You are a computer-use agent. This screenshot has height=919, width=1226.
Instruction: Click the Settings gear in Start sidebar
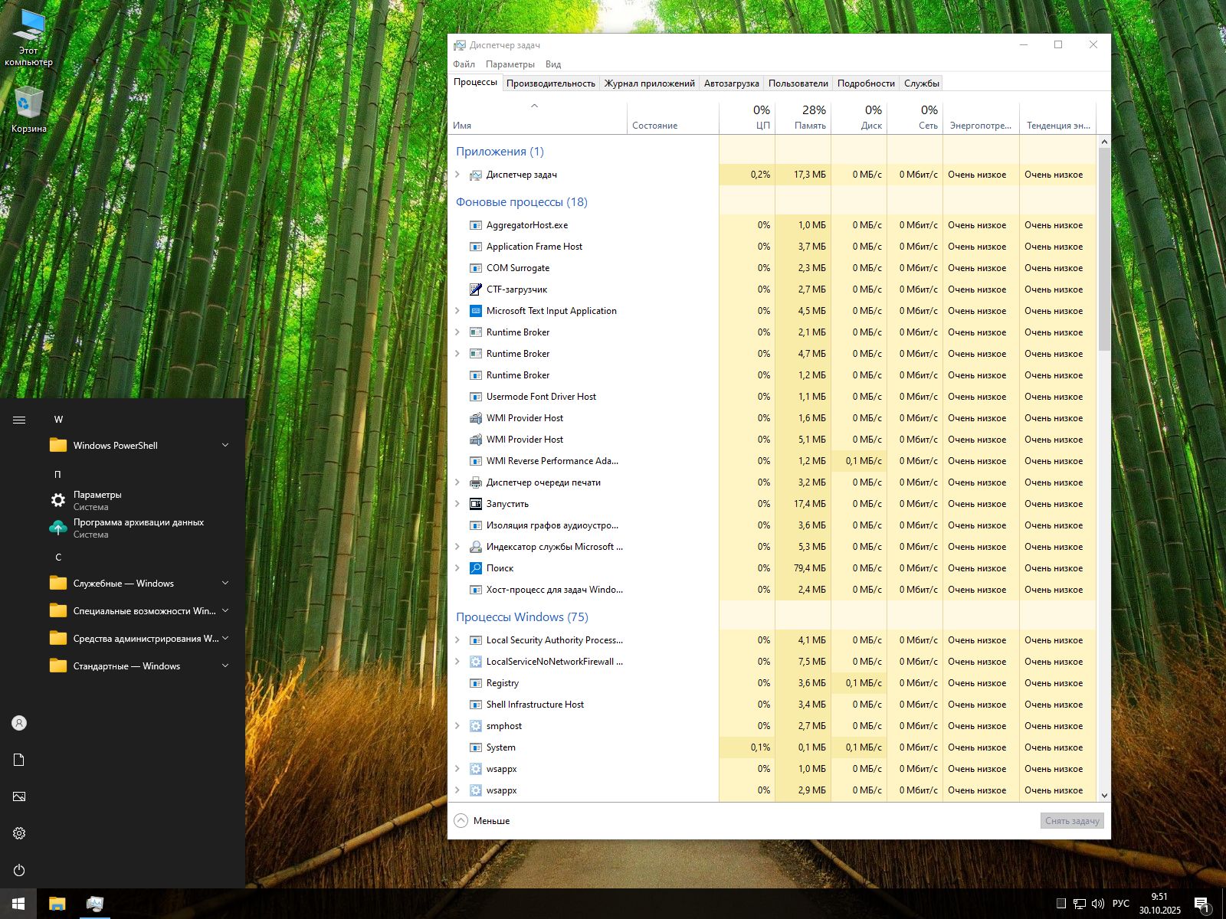(19, 833)
